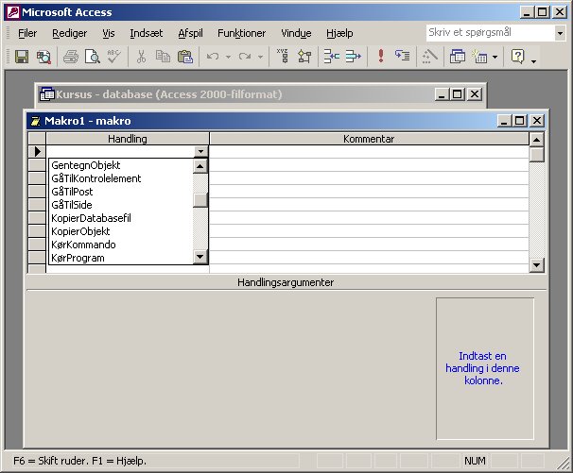Click the Paste clipboard icon
Viewport: 573px width, 473px height.
(185, 57)
